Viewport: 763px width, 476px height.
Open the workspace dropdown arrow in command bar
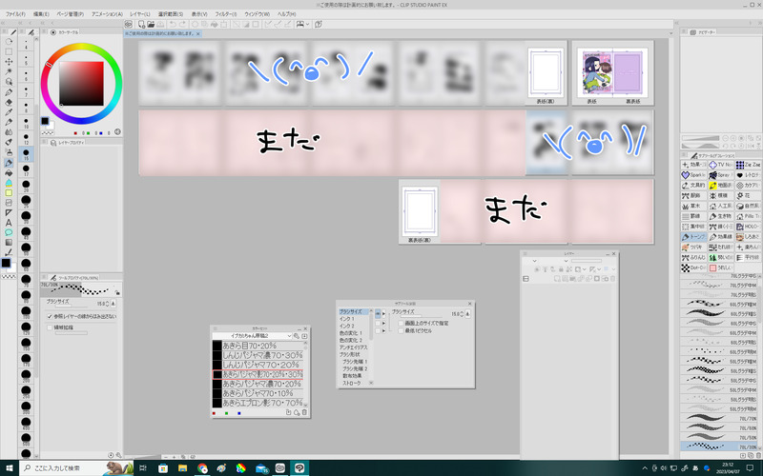307,24
